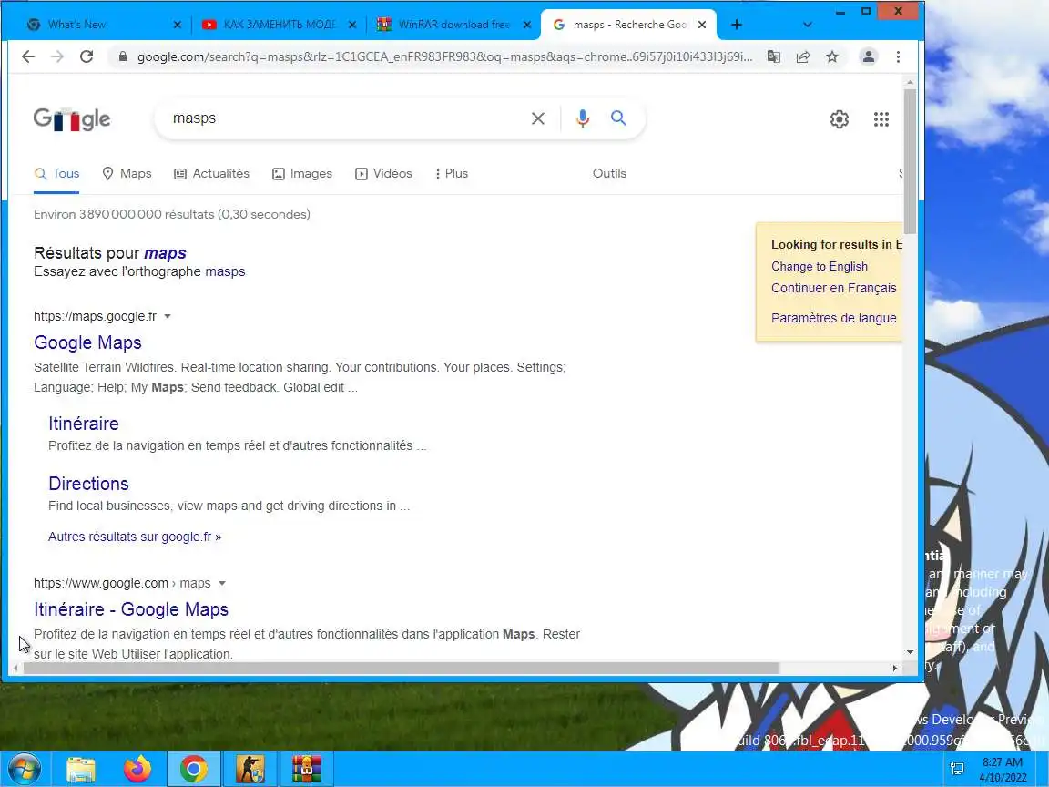Image resolution: width=1049 pixels, height=787 pixels.
Task: Open the Outils search tools
Action: (609, 173)
